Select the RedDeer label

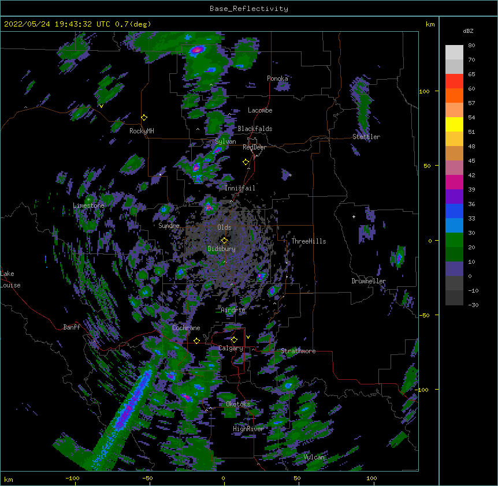pyautogui.click(x=254, y=147)
